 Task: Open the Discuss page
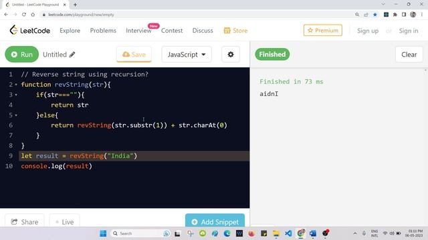[203, 31]
